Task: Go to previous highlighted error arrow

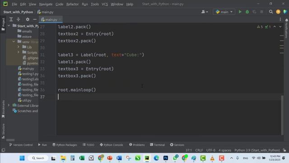Action: tap(275, 27)
